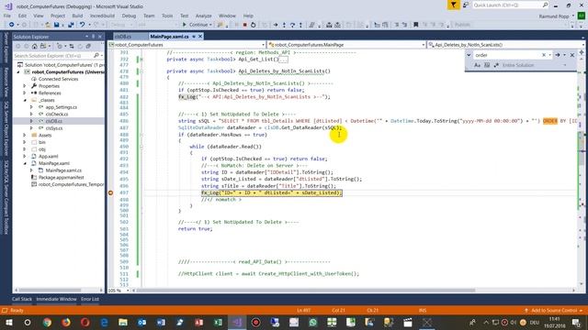Select clsSys.cs in Solution Explorer

(54, 128)
